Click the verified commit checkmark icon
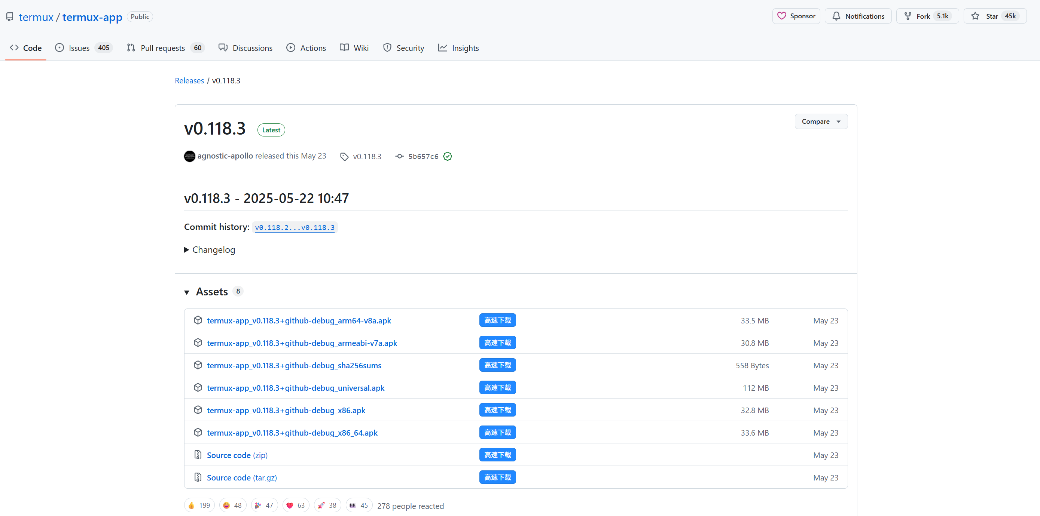Viewport: 1040px width, 516px height. pos(447,157)
